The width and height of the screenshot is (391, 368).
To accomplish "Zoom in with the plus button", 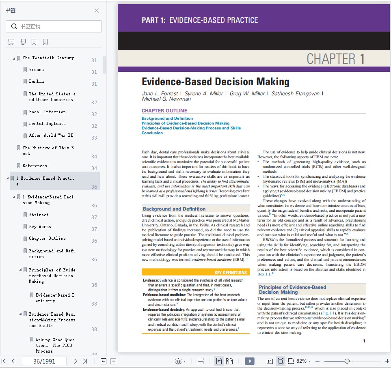I will point(387,361).
